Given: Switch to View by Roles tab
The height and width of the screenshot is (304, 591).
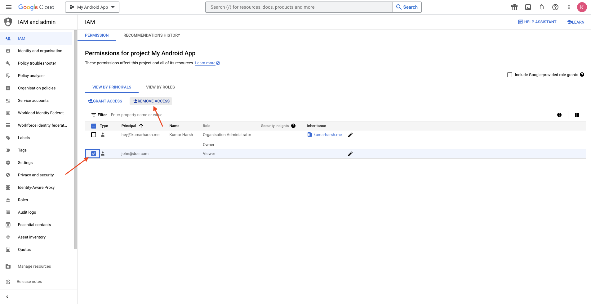Looking at the screenshot, I should click(x=160, y=87).
